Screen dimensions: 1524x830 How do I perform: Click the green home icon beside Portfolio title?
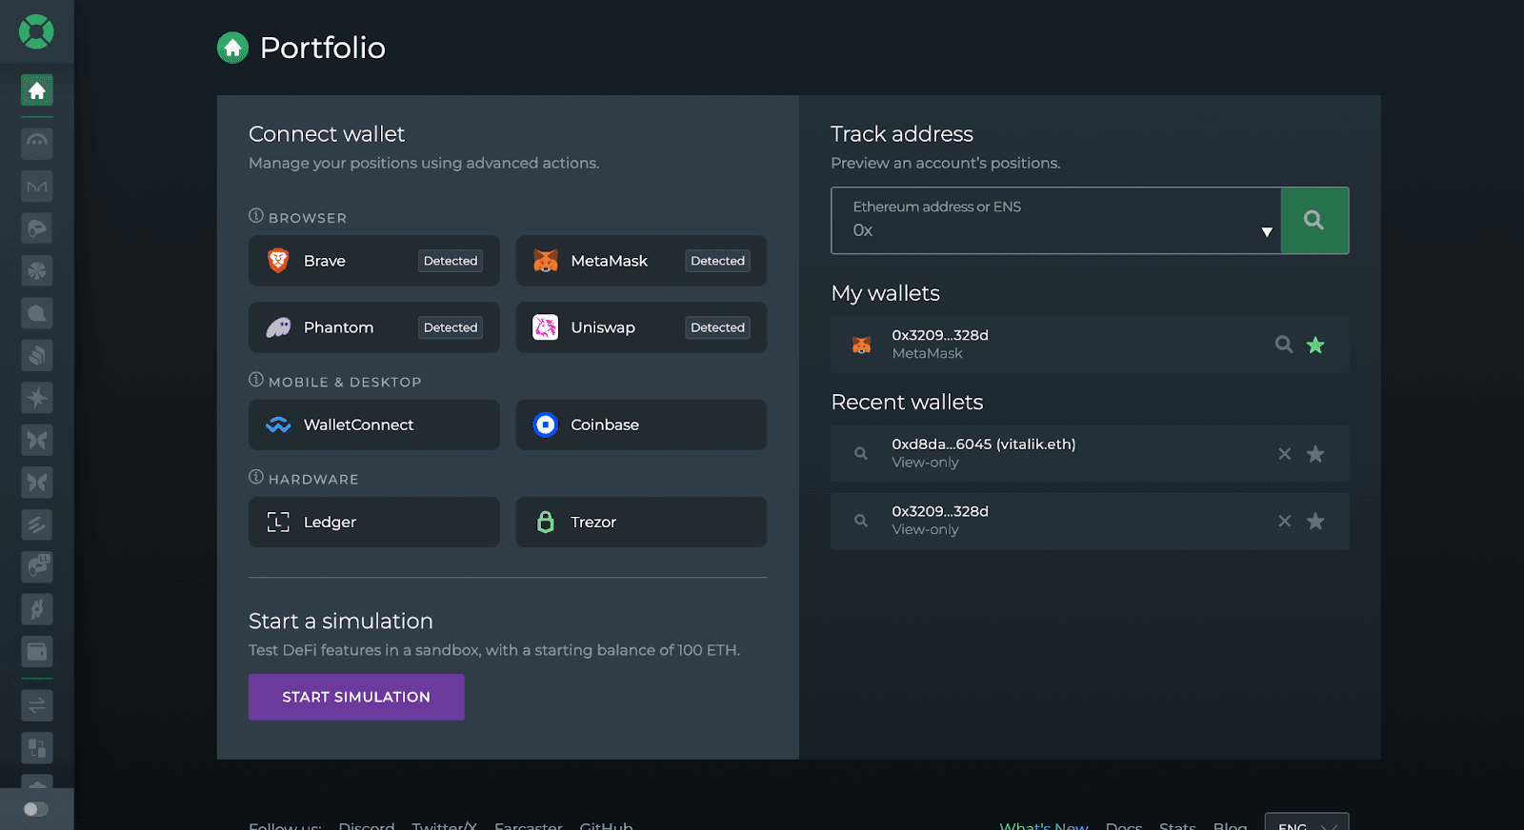tap(232, 48)
